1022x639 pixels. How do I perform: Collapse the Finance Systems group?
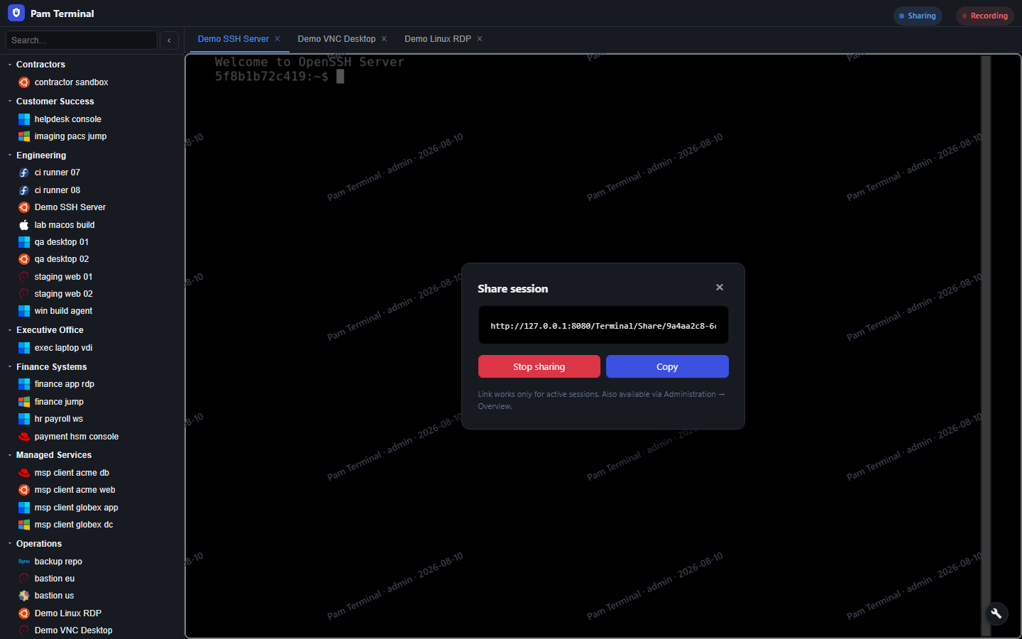point(10,367)
